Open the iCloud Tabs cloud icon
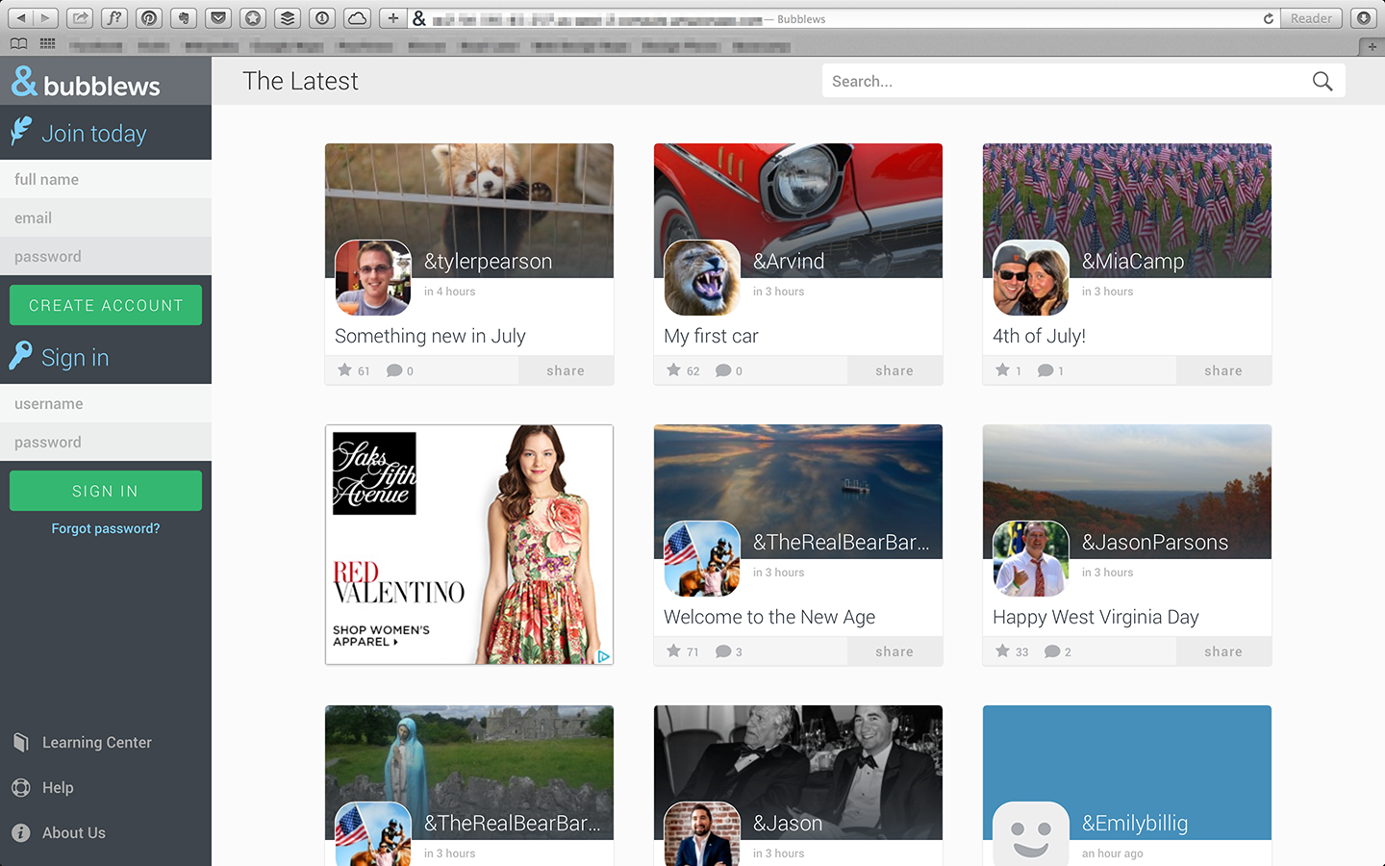 click(357, 18)
